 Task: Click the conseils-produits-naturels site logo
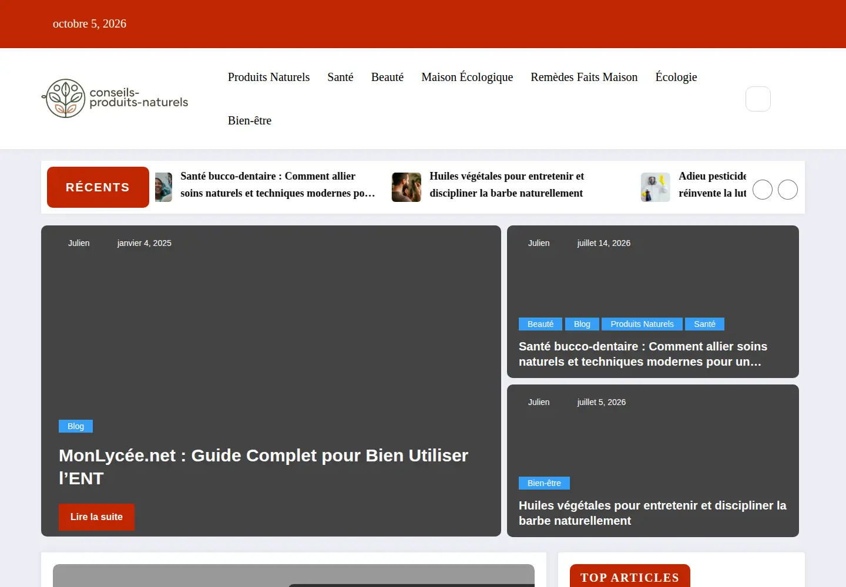[x=115, y=98]
